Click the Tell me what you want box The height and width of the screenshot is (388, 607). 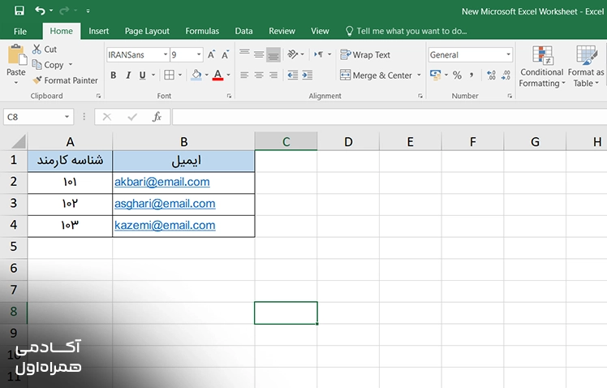pyautogui.click(x=407, y=31)
